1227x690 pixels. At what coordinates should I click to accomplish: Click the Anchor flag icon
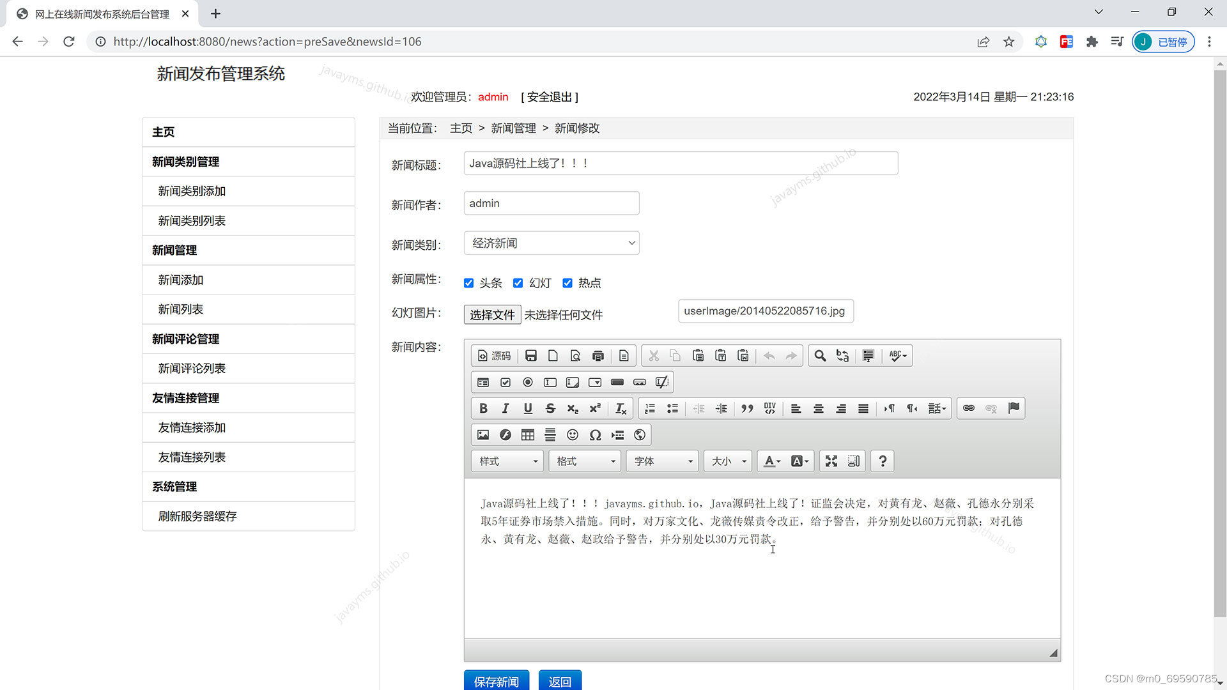click(1014, 408)
